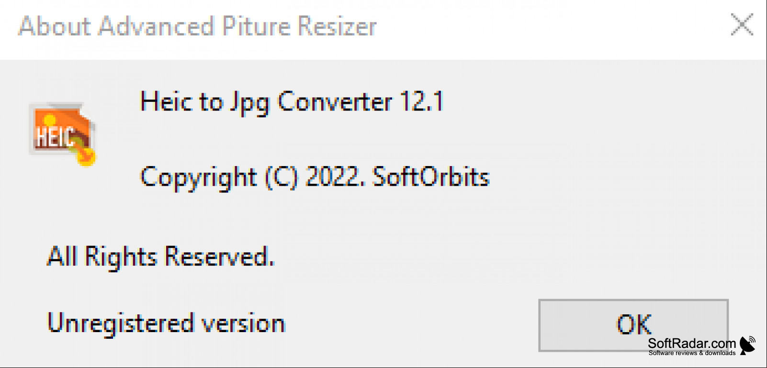Click the 'All Rights Reserved.' text
The height and width of the screenshot is (368, 767).
pos(160,257)
